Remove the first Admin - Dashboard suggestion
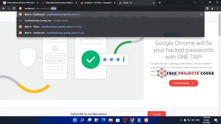 [201, 14]
